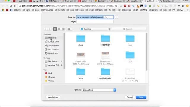Open the oss folder
190x107 pixels.
[130, 38]
